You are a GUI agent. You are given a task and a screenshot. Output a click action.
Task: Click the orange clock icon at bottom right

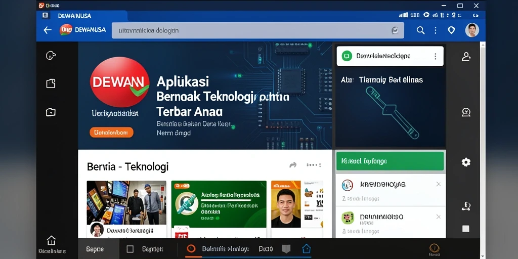(434, 248)
